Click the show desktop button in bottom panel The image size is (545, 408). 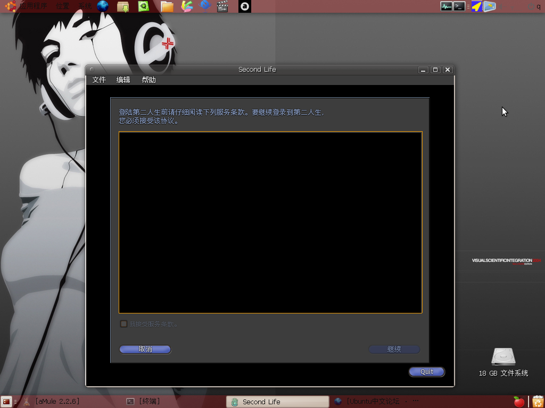tap(6, 402)
